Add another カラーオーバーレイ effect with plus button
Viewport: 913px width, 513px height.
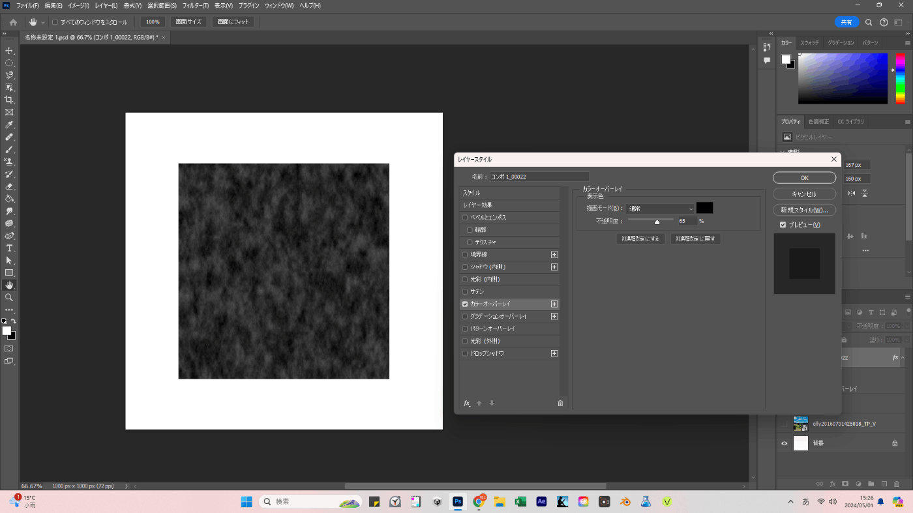pyautogui.click(x=554, y=304)
